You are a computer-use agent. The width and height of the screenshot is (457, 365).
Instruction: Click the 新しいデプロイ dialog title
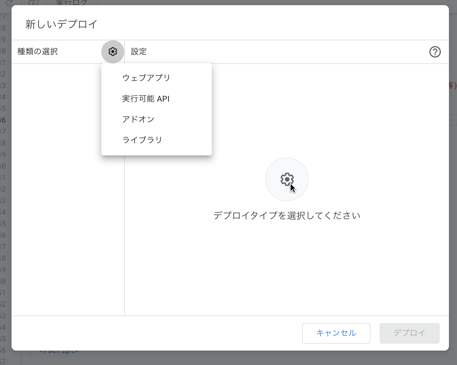point(62,24)
